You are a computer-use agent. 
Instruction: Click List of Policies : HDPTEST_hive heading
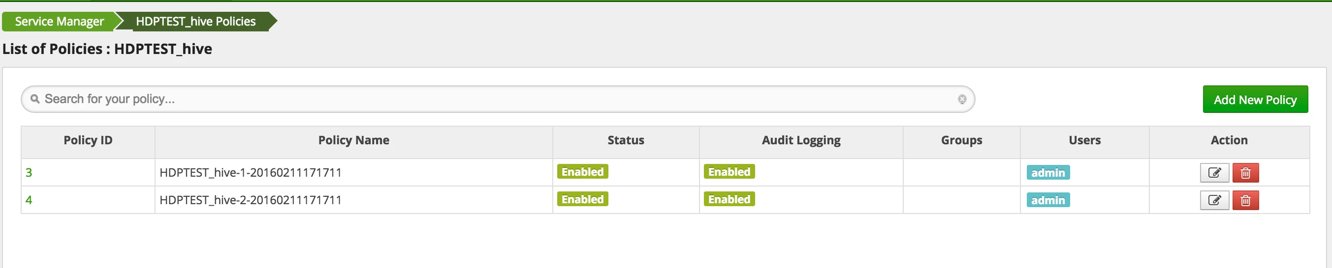click(x=107, y=49)
